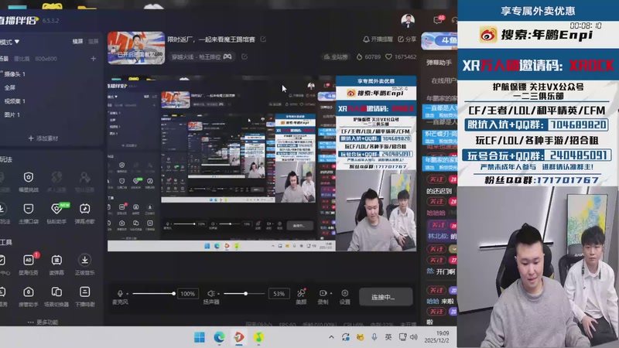Open the 弹幕助手 panel label
619x348 pixels.
pos(439,63)
